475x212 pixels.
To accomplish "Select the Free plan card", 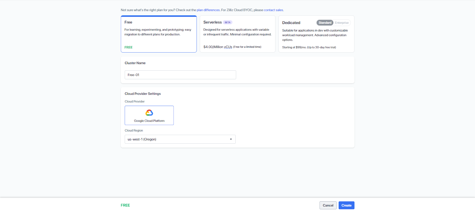I will pos(159,34).
